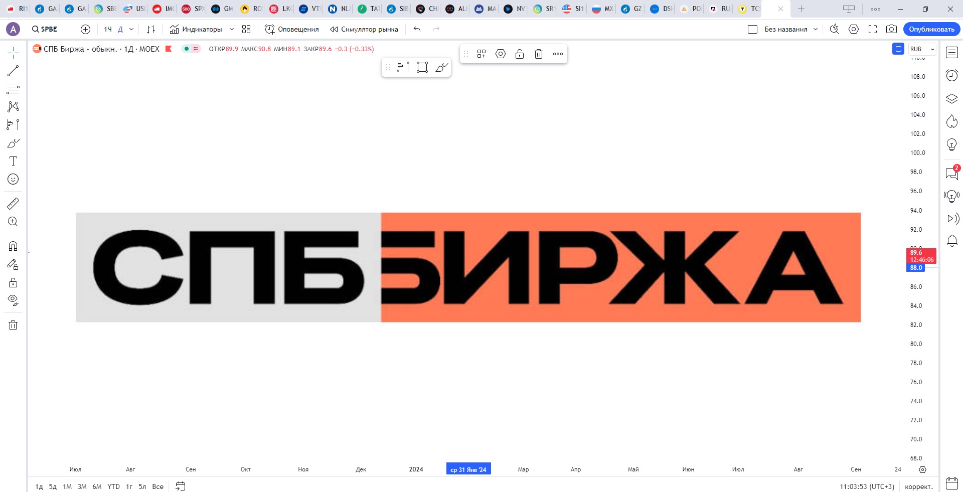Start Симулятор рынка replay
Screen dimensions: 963x492
pos(364,29)
